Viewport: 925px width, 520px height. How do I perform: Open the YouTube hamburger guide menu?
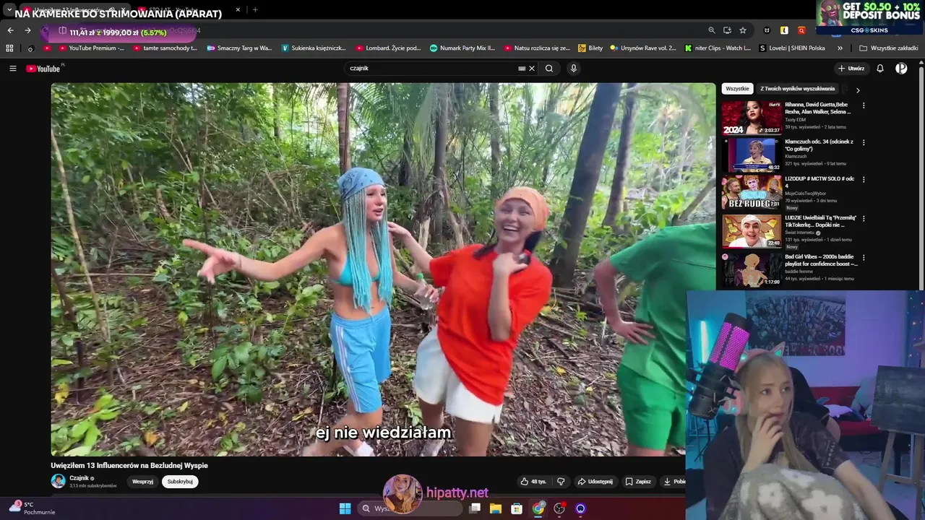pyautogui.click(x=12, y=69)
